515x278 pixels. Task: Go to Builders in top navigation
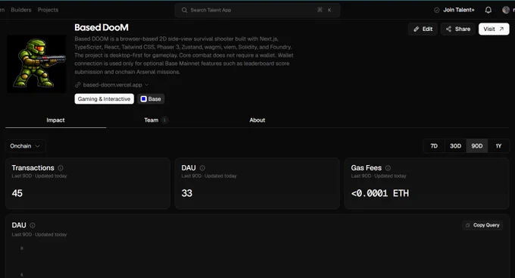(21, 10)
